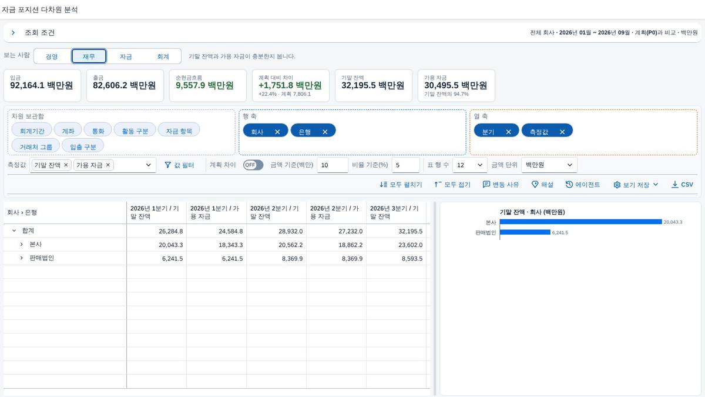Focus the 비율 기준(%) input

click(x=405, y=165)
